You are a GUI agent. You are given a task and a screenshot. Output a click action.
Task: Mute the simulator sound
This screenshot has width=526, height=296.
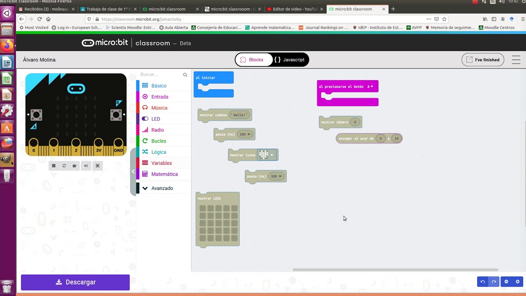click(86, 166)
